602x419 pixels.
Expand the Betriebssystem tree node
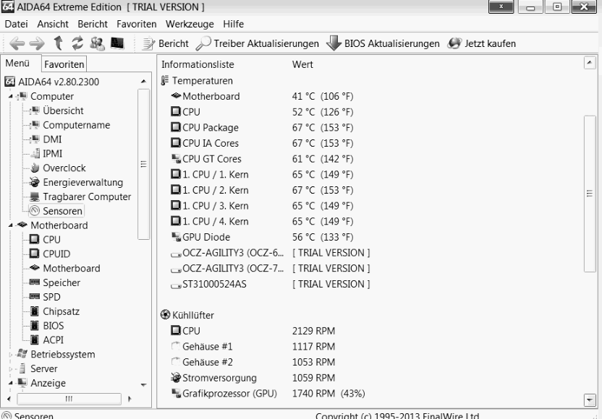10,355
